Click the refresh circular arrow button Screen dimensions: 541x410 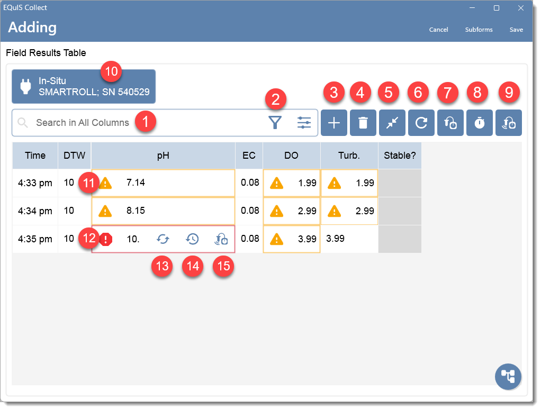click(x=421, y=123)
